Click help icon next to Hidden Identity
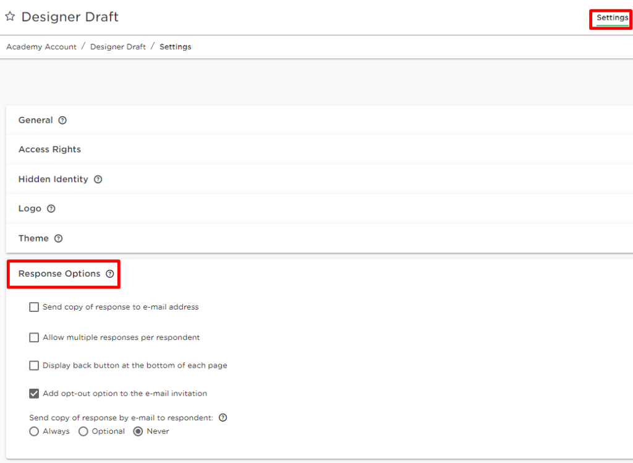The image size is (633, 463). 98,180
